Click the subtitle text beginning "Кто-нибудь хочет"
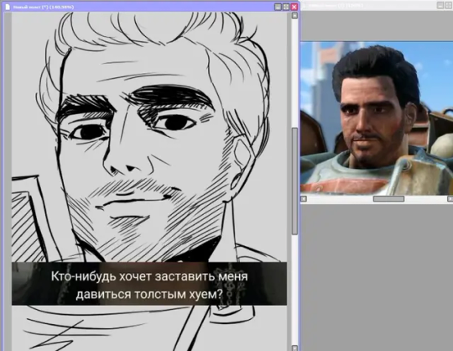The image size is (453, 351). tap(149, 285)
